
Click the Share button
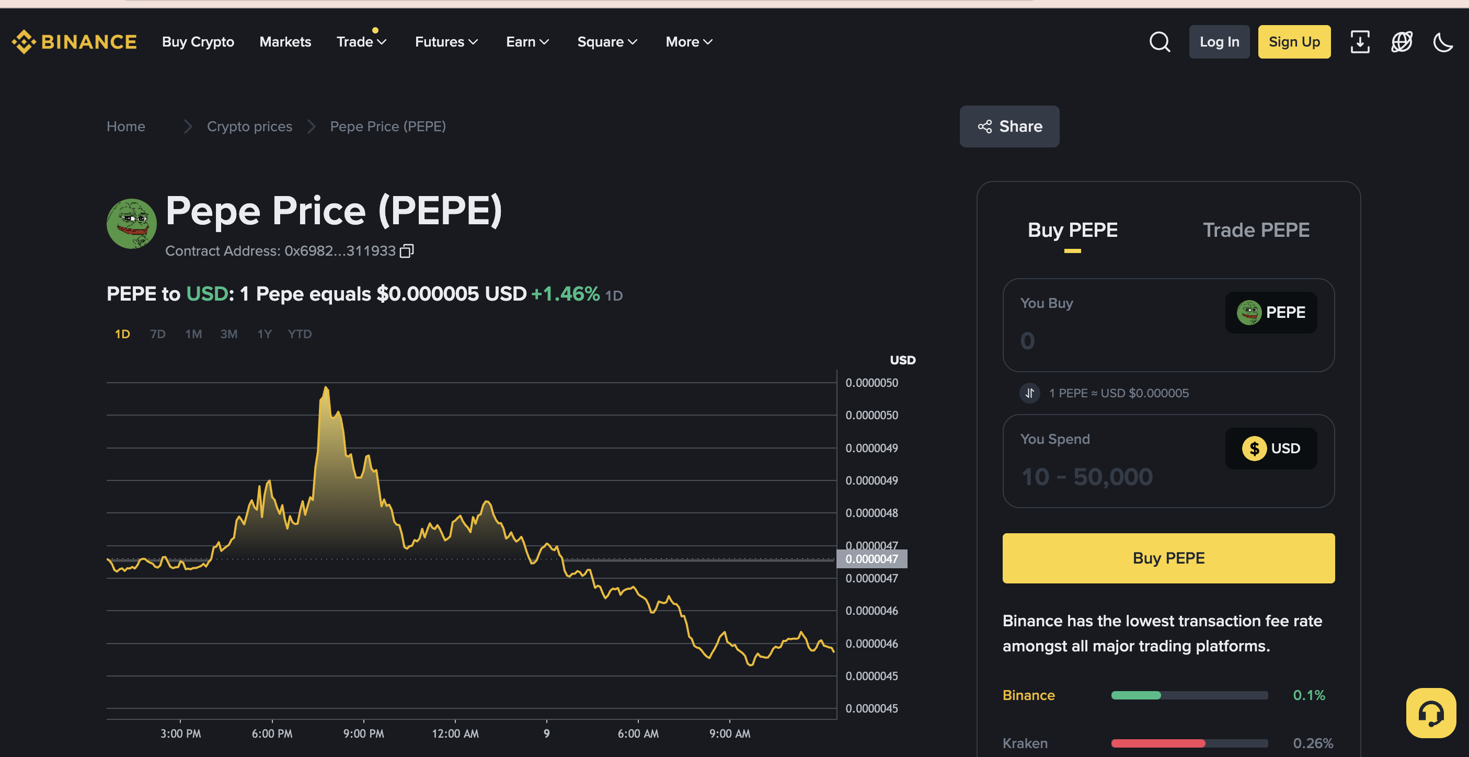tap(1009, 126)
